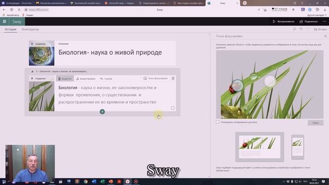329x185 pixels.
Task: Open the more options ellipsis menu
Action: [324, 22]
